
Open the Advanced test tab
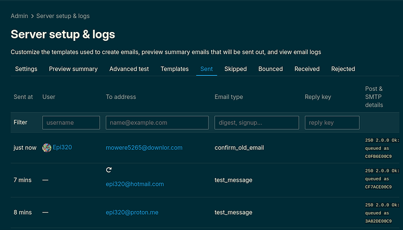click(x=129, y=69)
